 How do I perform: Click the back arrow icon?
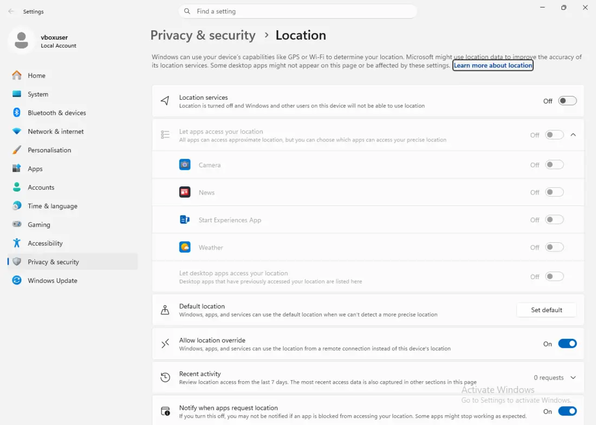point(11,11)
